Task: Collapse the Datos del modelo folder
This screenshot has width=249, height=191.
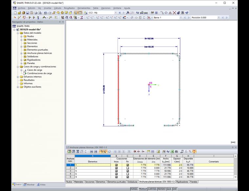Action: [18, 33]
